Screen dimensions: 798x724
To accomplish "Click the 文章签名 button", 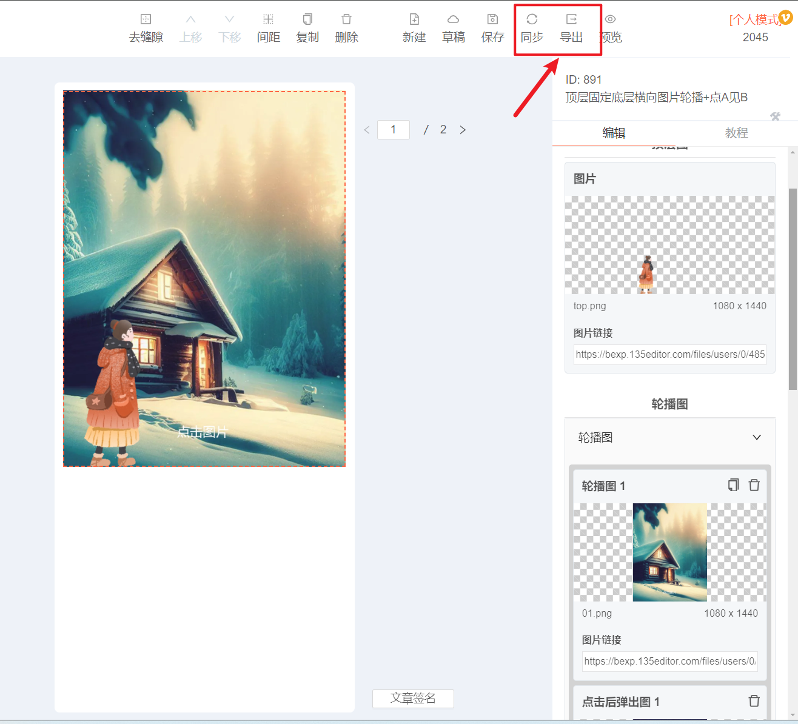I will pos(413,699).
